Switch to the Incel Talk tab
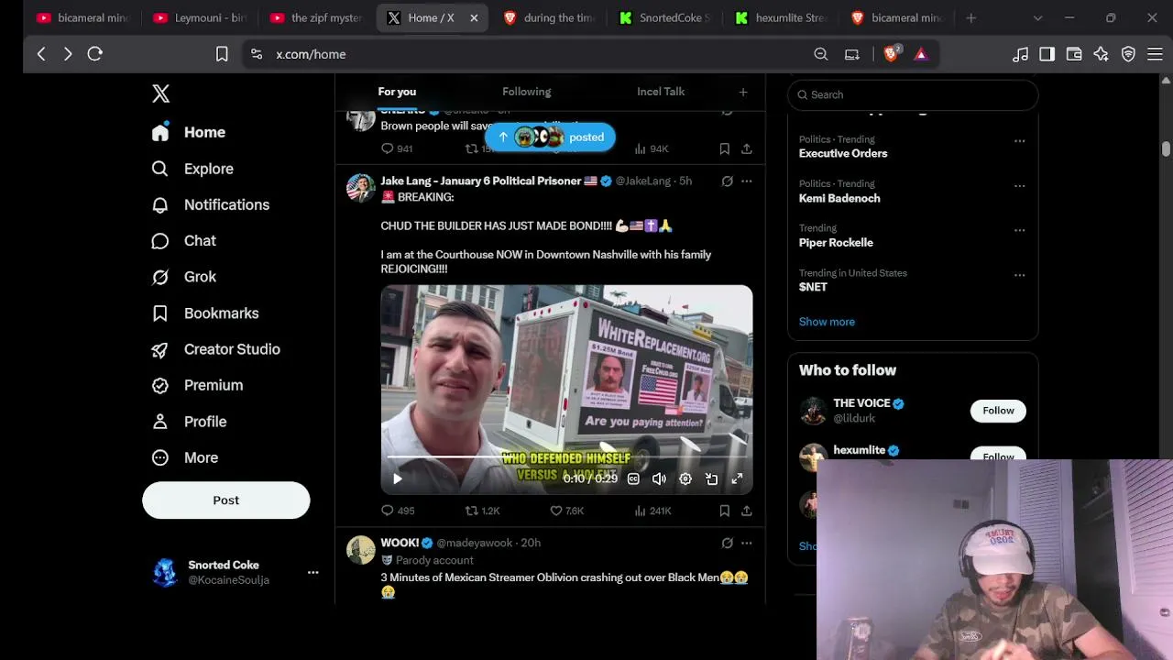Screen dimensions: 1173x660 click(x=661, y=92)
